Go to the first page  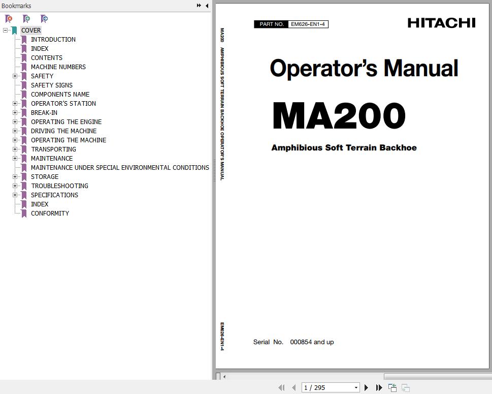coord(281,388)
